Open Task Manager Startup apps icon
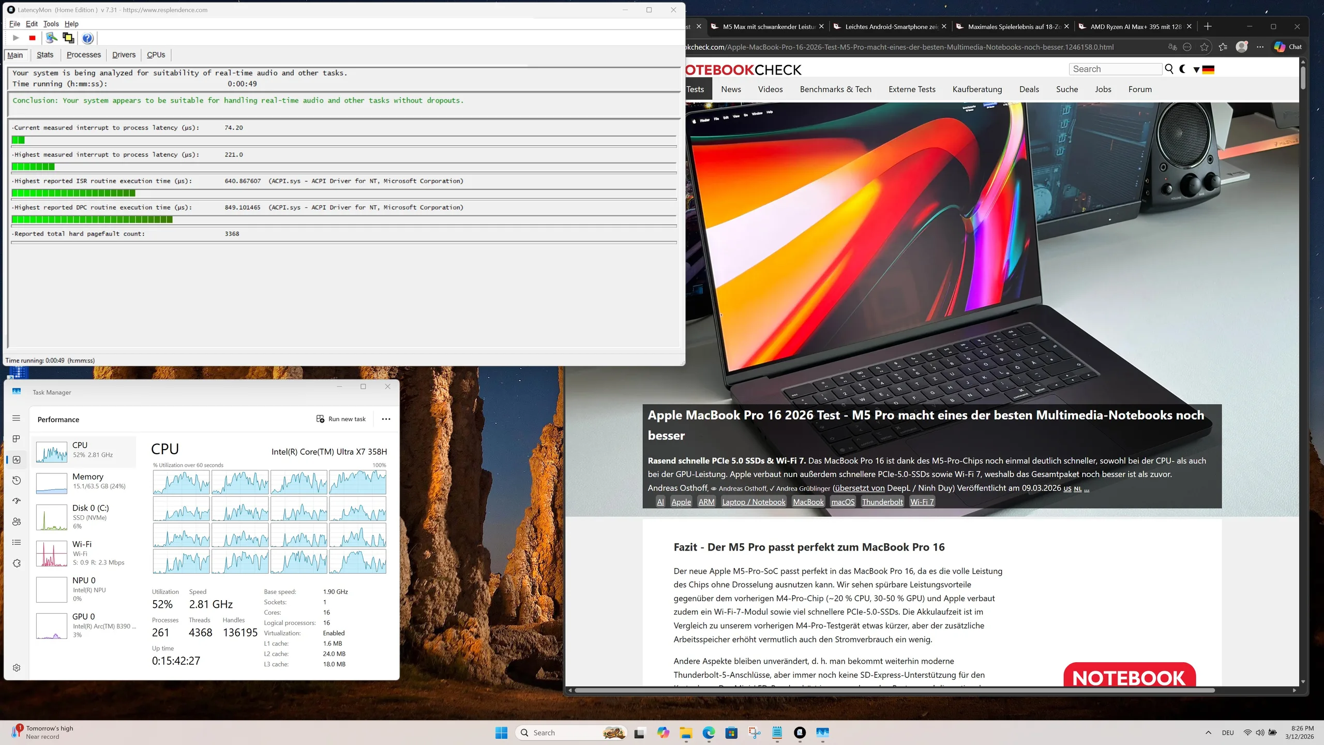 click(17, 501)
